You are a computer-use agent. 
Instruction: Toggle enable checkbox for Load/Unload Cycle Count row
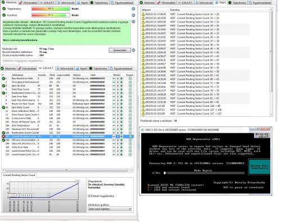(x=130, y=155)
